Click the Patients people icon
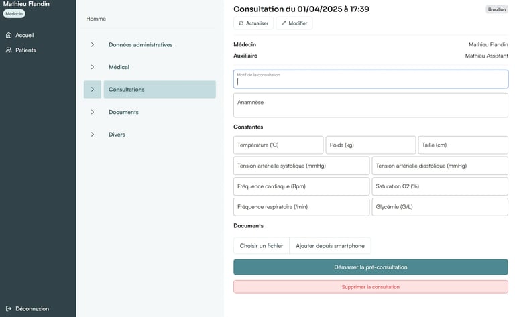Image resolution: width=515 pixels, height=317 pixels. click(9, 50)
